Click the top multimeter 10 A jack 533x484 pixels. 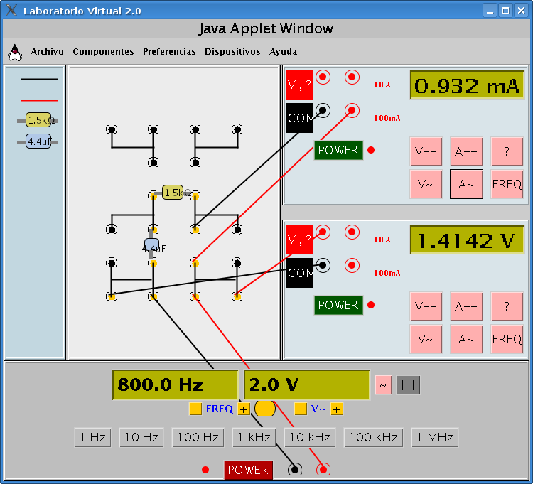click(x=352, y=77)
